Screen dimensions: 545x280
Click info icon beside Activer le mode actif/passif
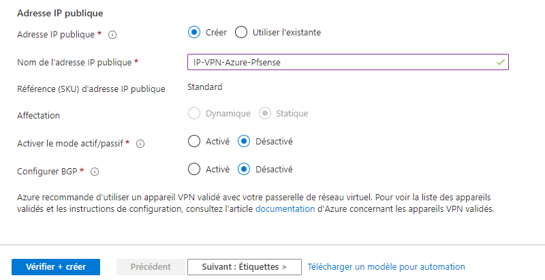[x=140, y=144]
